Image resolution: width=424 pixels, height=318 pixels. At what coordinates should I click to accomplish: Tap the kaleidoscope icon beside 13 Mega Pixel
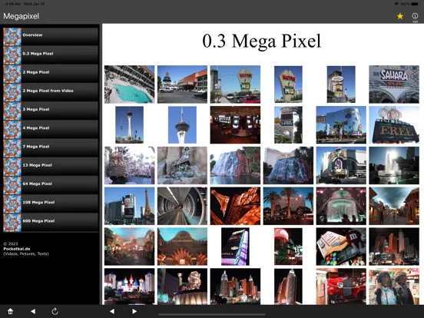(x=12, y=167)
